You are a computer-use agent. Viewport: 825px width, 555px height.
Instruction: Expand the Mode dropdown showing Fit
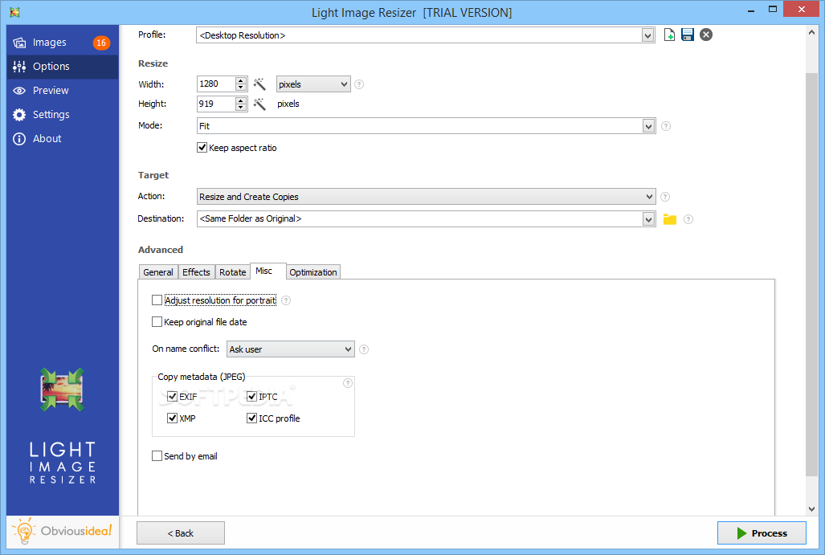coord(648,126)
